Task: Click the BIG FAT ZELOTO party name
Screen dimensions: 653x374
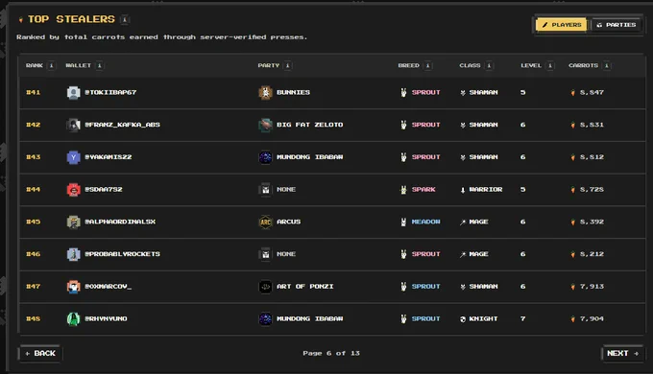Action: tap(310, 125)
